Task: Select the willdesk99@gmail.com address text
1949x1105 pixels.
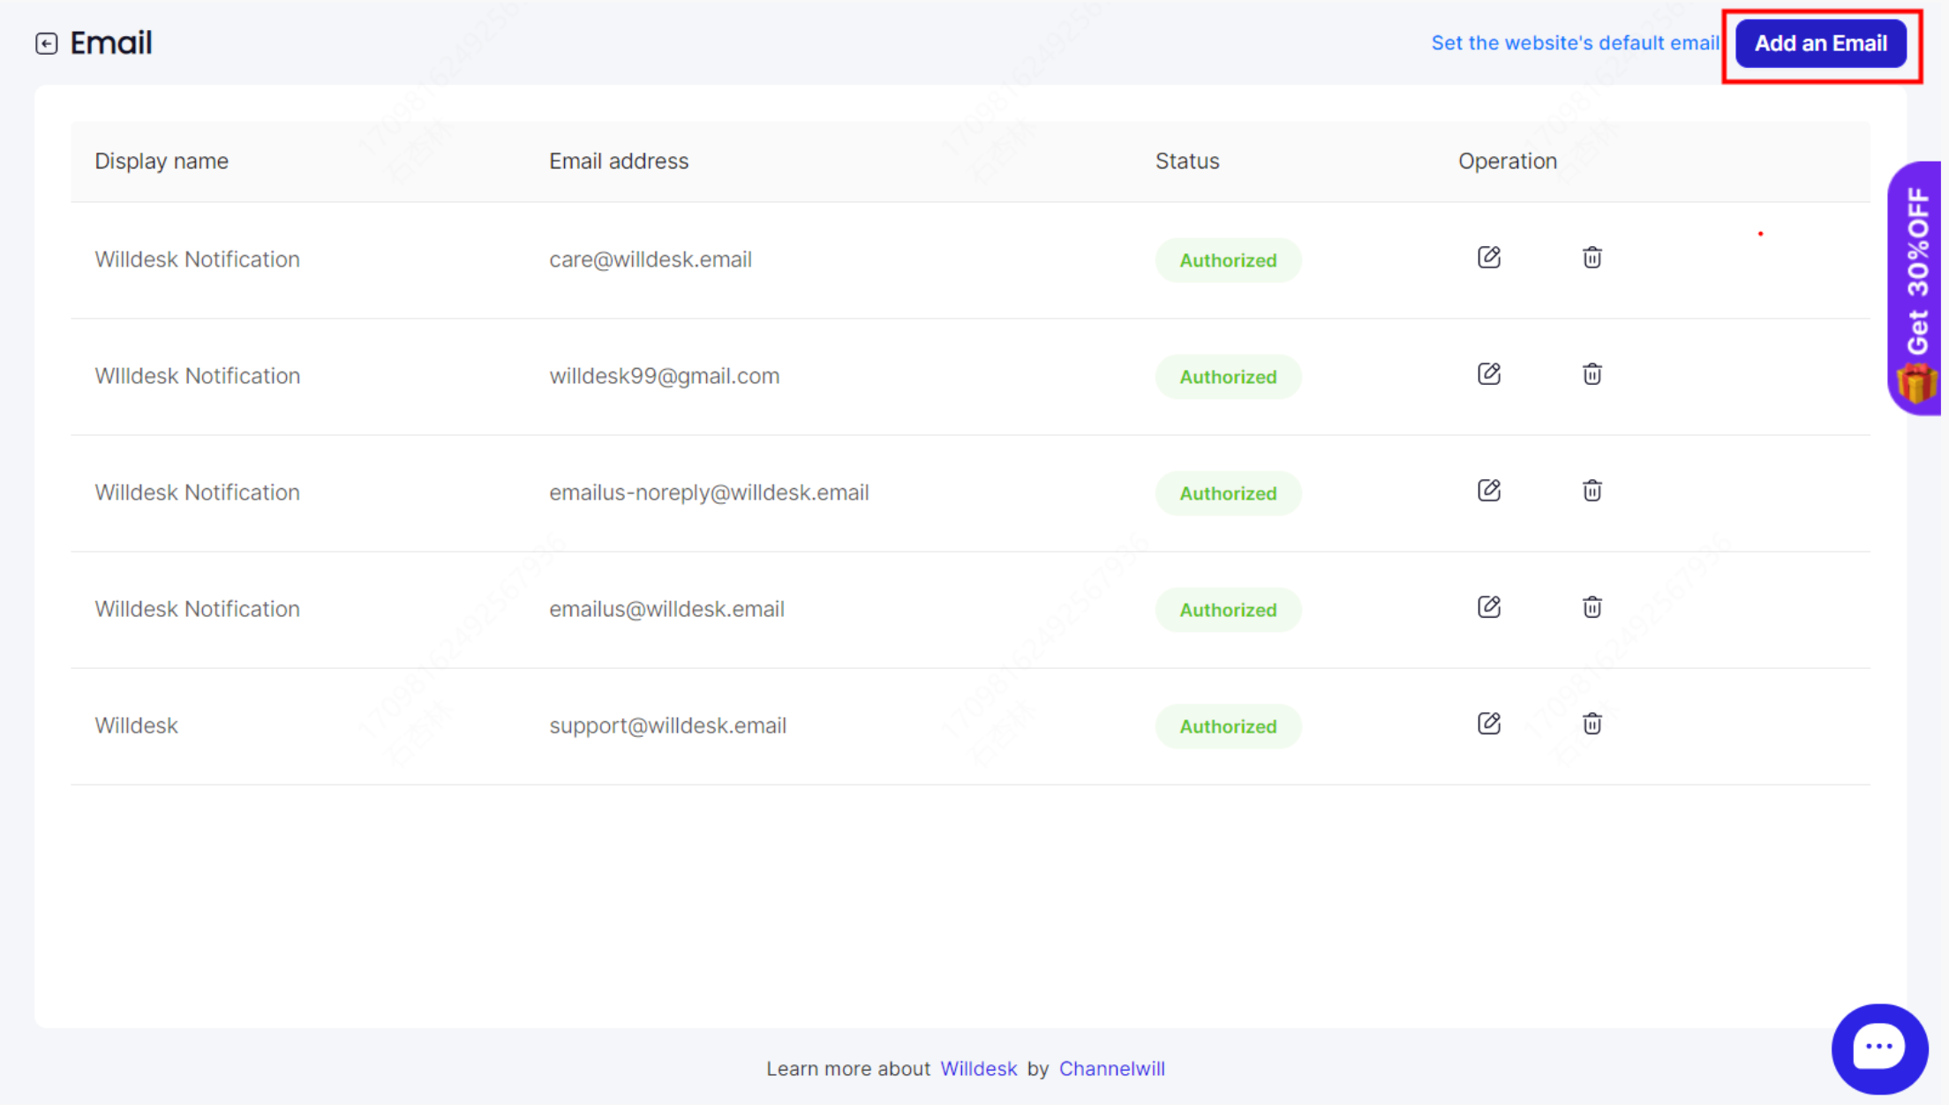Action: click(x=665, y=376)
